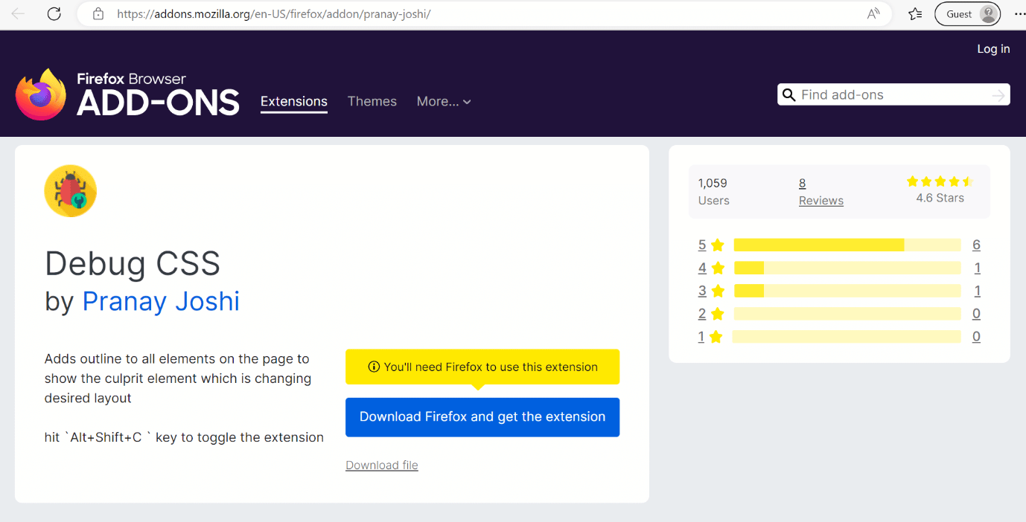Viewport: 1026px width, 522px height.
Task: Open the Guest profile button
Action: (967, 14)
